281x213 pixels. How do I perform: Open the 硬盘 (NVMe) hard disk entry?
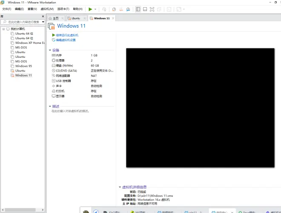click(x=62, y=65)
